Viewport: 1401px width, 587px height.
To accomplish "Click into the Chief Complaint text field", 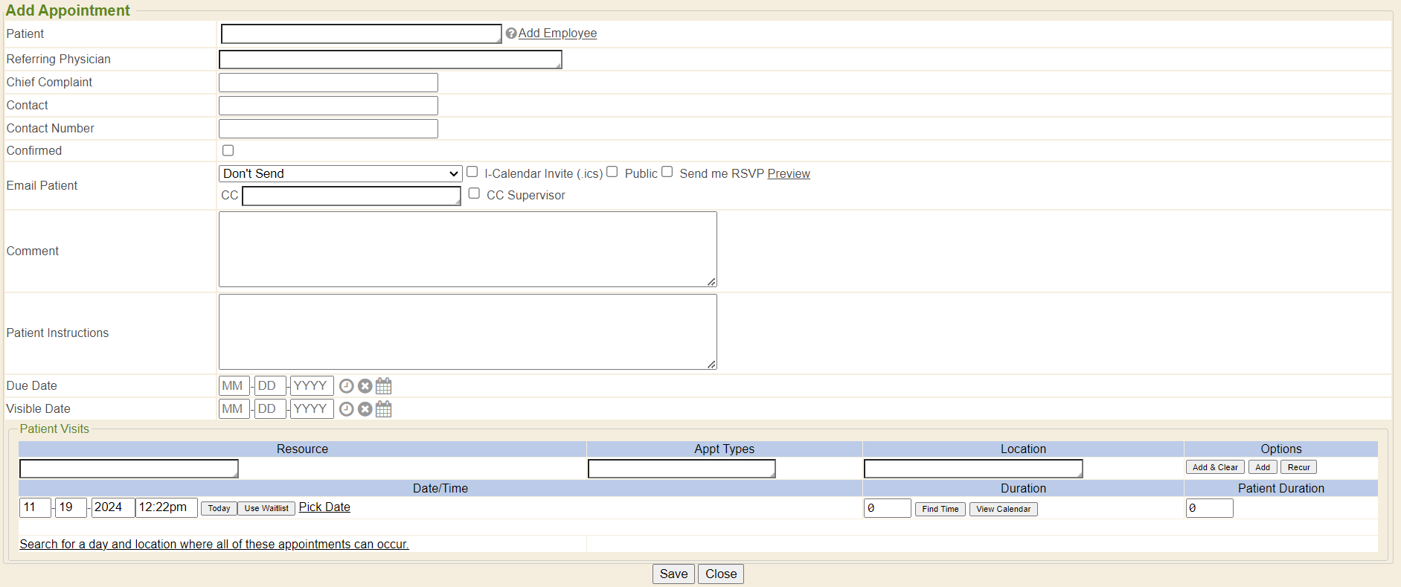I will click(x=328, y=83).
